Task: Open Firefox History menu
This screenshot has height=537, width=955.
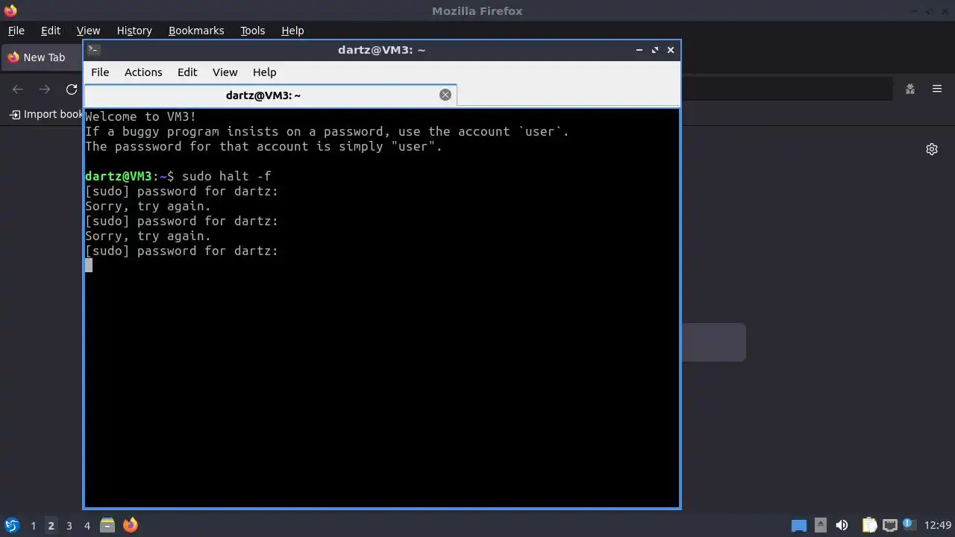Action: pos(134,31)
